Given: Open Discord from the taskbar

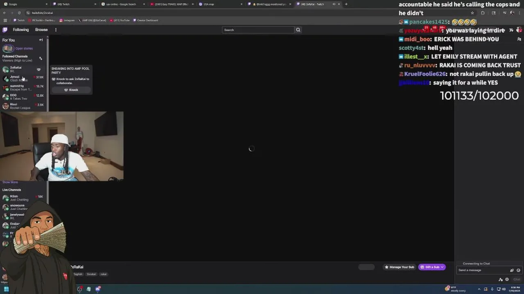Looking at the screenshot, I should coord(98,289).
